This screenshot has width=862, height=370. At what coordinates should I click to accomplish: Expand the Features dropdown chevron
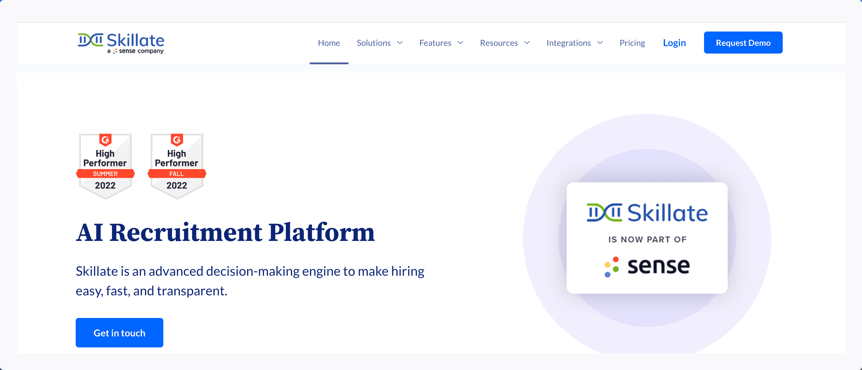[461, 43]
